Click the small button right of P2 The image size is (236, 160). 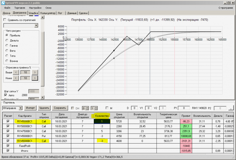click(x=231, y=108)
